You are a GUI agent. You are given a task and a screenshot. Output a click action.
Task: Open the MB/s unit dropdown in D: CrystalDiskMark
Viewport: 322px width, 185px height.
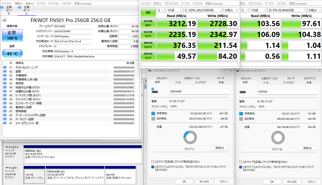tap(315, 10)
